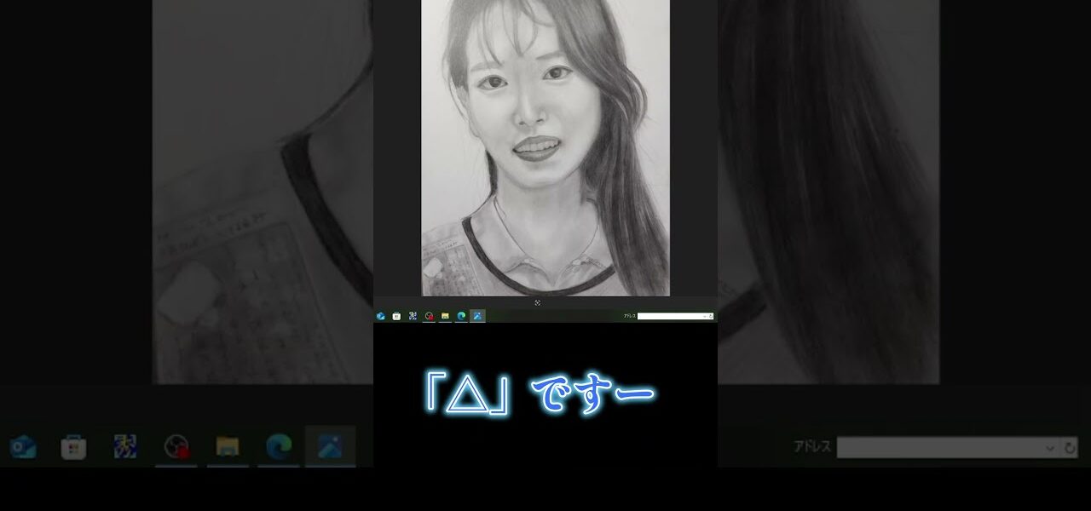Open File Explorer in the small center taskbar

tap(445, 316)
